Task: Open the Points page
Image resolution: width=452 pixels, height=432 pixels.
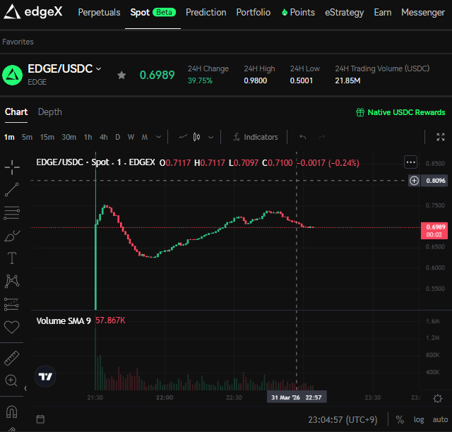Action: [298, 13]
